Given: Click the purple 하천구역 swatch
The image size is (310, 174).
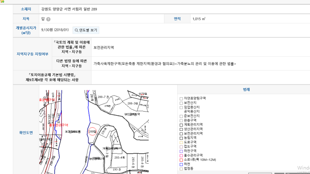Looking at the screenshot, I should (x=181, y=151).
